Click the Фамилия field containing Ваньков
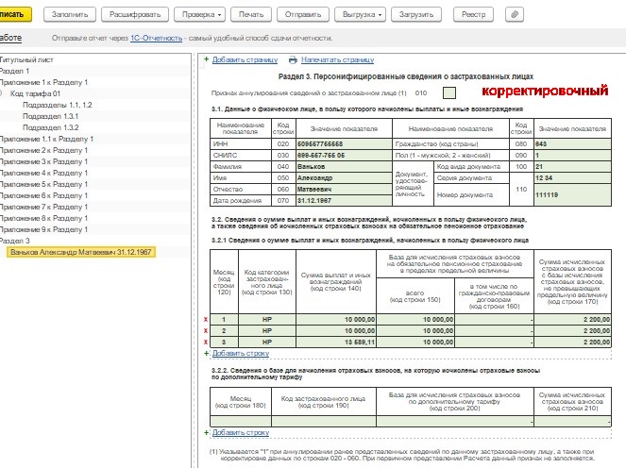 344,167
